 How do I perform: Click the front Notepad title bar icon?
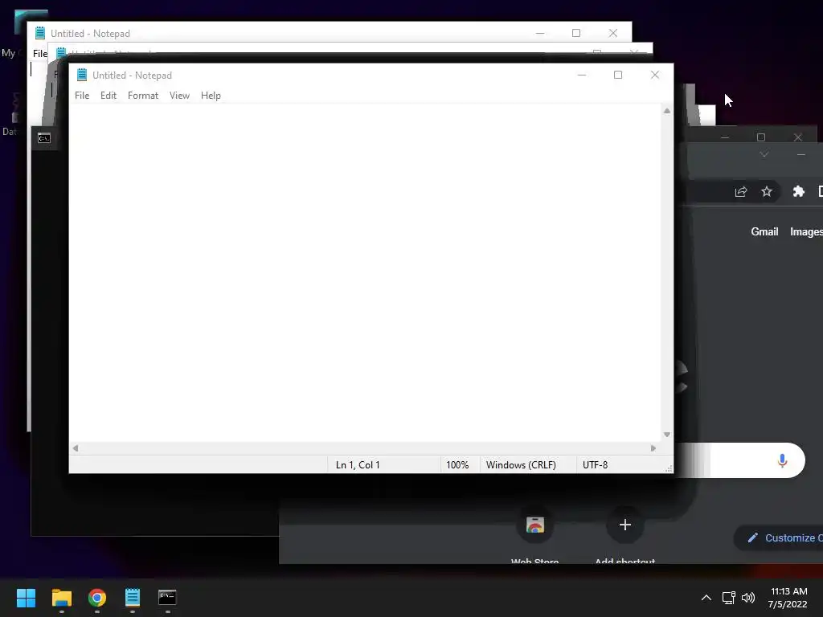[82, 75]
